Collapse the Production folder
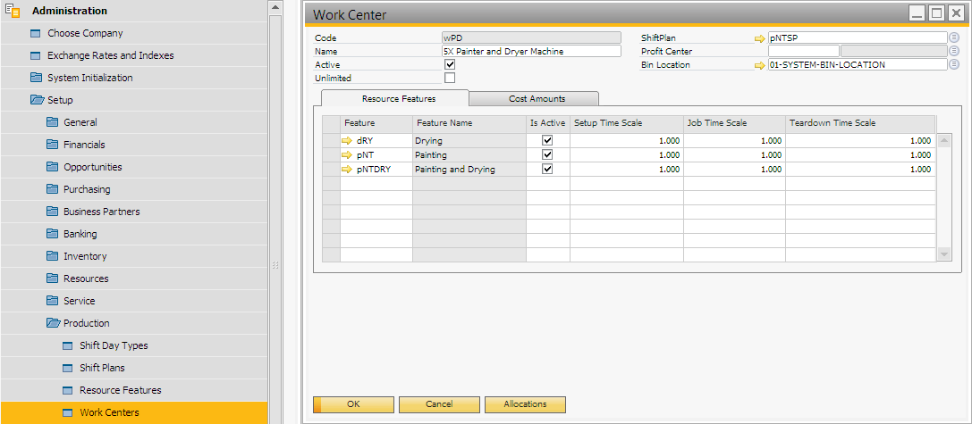The height and width of the screenshot is (424, 972). 53,323
